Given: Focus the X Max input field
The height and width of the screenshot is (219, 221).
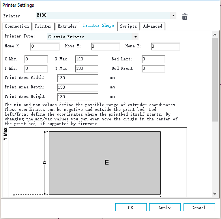Looking at the screenshot, I should coord(86,59).
